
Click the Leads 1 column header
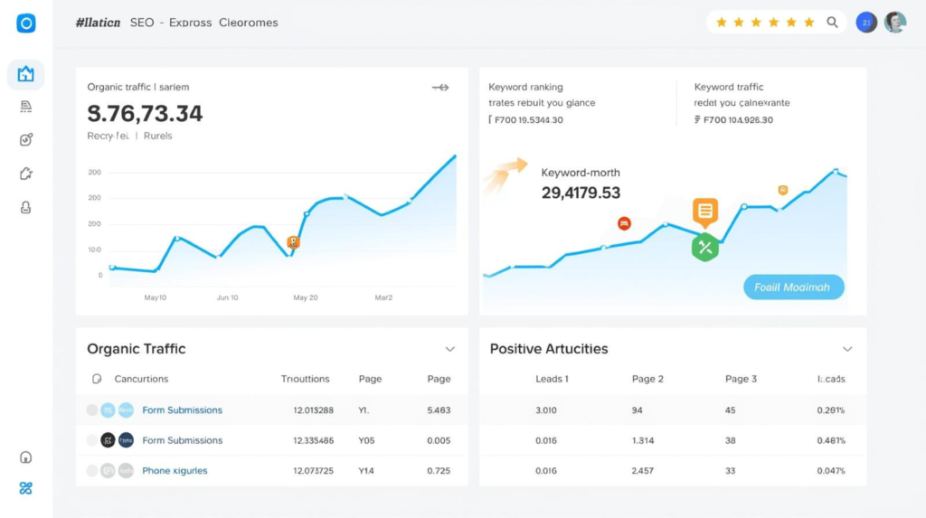[552, 379]
